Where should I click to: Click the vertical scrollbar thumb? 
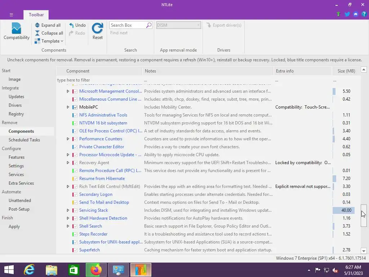point(364,216)
